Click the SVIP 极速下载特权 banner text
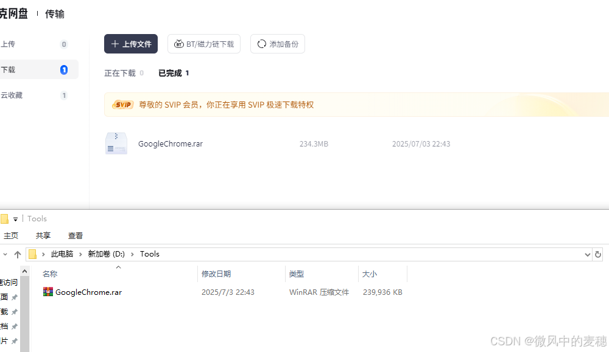 point(226,105)
